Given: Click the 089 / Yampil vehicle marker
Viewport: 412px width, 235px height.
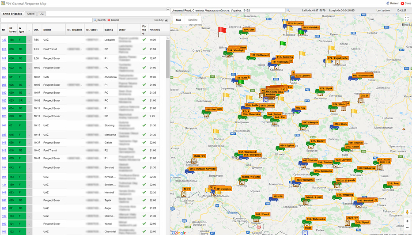Looking at the screenshot, I should 256,217.
